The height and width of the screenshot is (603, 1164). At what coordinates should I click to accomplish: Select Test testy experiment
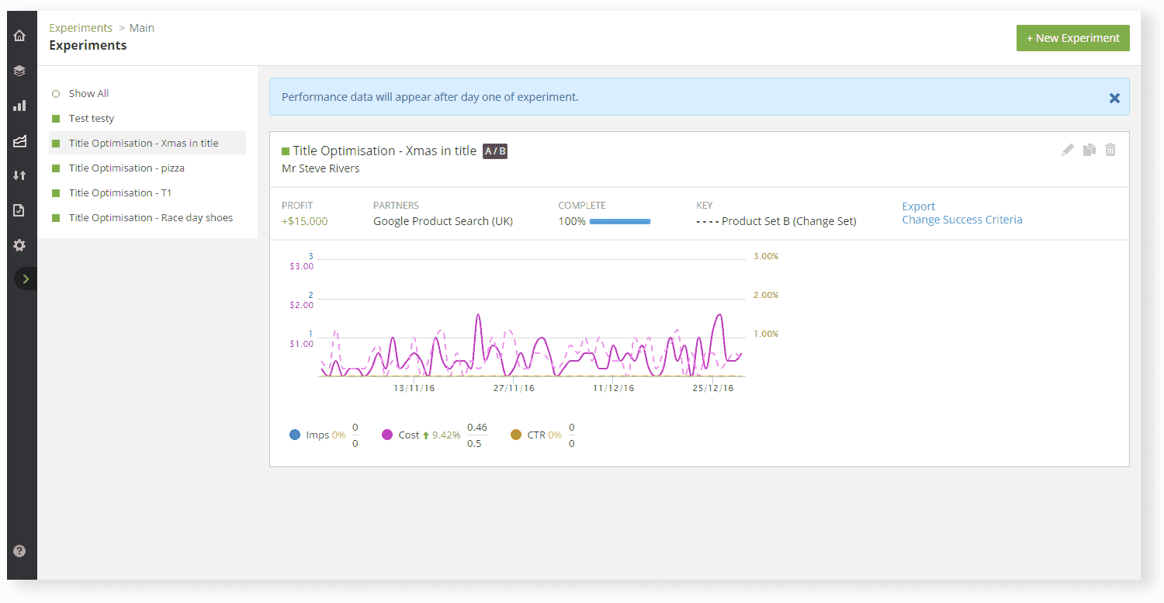[x=91, y=119]
